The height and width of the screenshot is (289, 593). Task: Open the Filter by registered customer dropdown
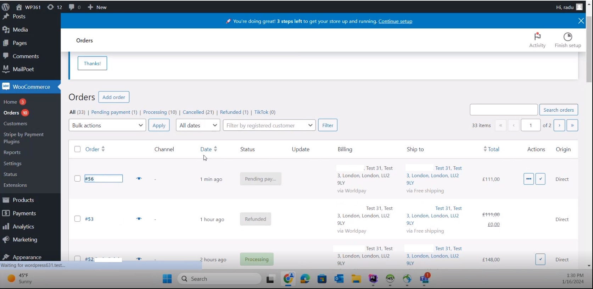[269, 125]
